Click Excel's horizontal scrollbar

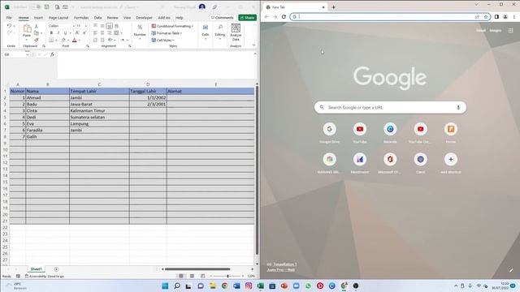(x=197, y=269)
